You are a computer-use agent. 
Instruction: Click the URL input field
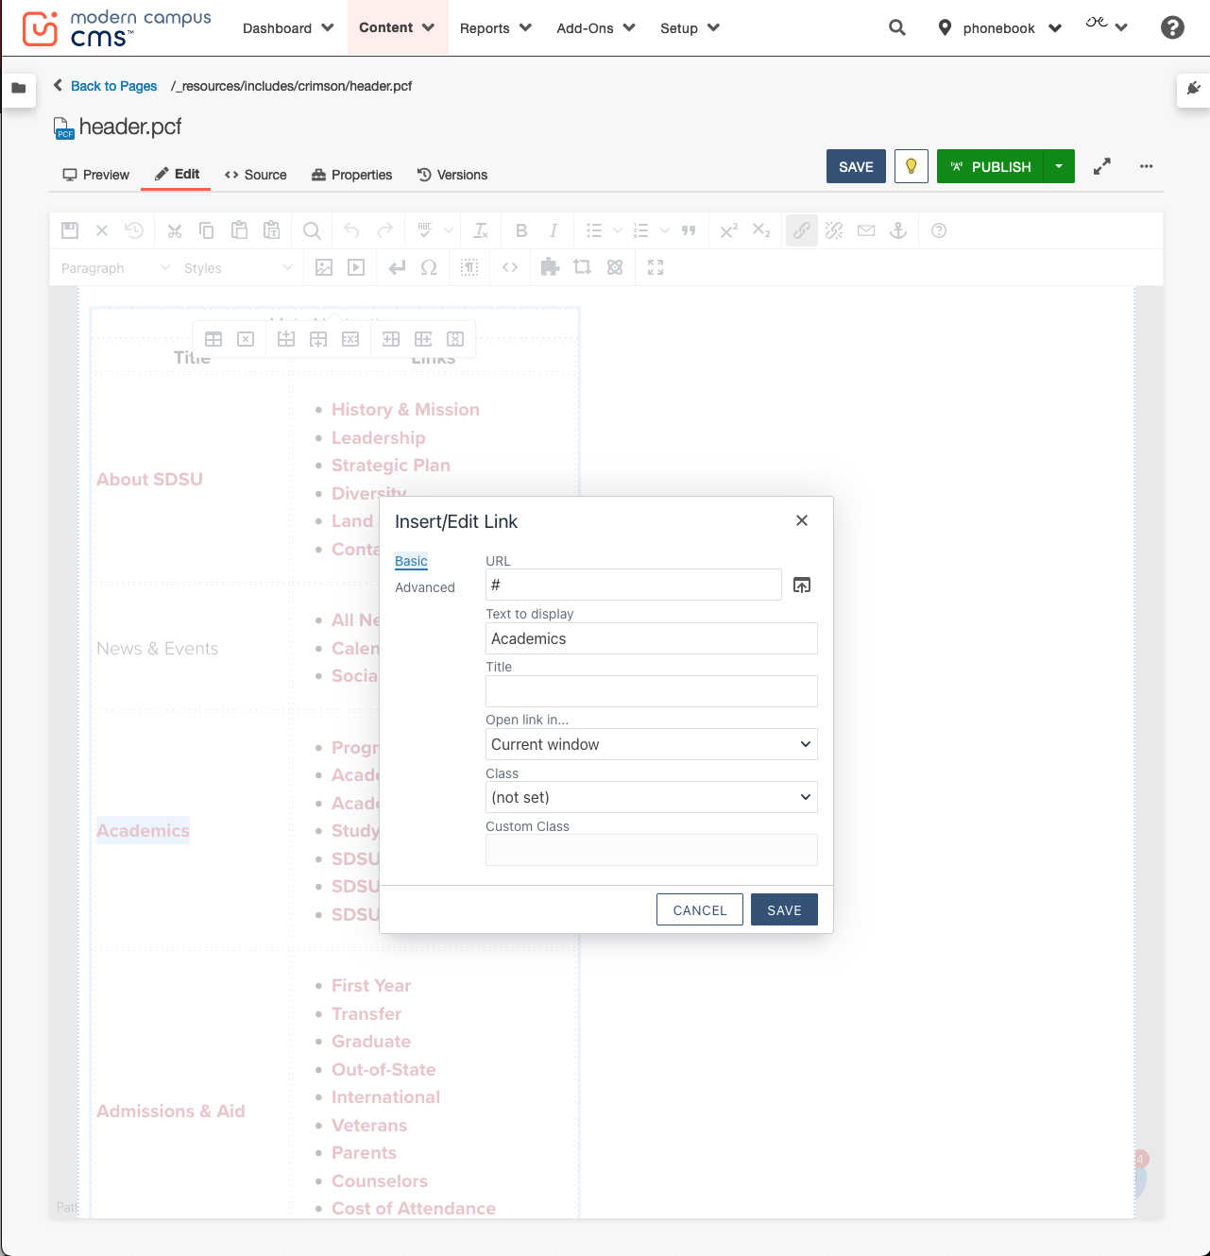click(634, 585)
